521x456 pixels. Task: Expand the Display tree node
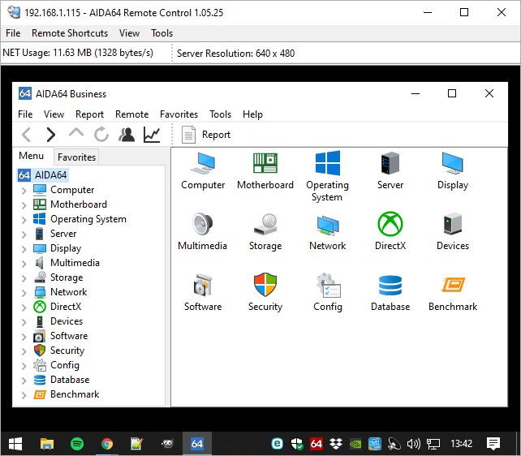(x=24, y=249)
